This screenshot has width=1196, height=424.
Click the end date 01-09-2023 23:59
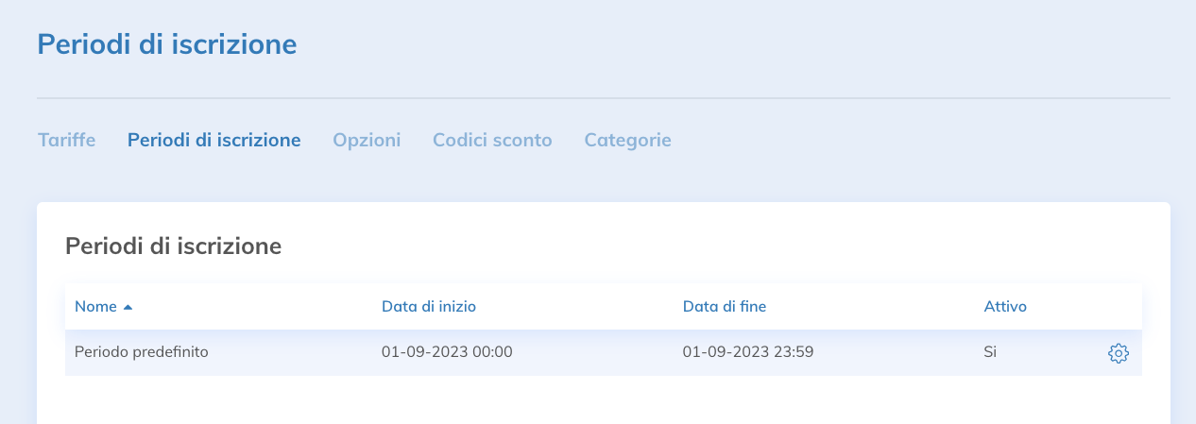[x=748, y=352]
